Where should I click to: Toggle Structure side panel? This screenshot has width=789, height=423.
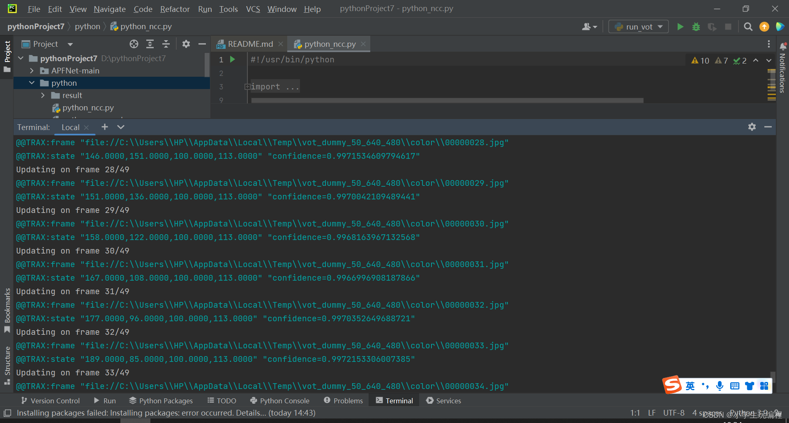tap(7, 365)
